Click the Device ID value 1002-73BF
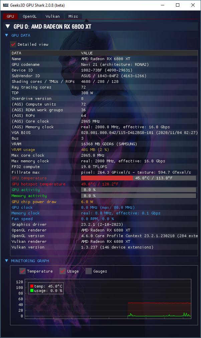Viewport: 201px width, 338px height. [107, 70]
